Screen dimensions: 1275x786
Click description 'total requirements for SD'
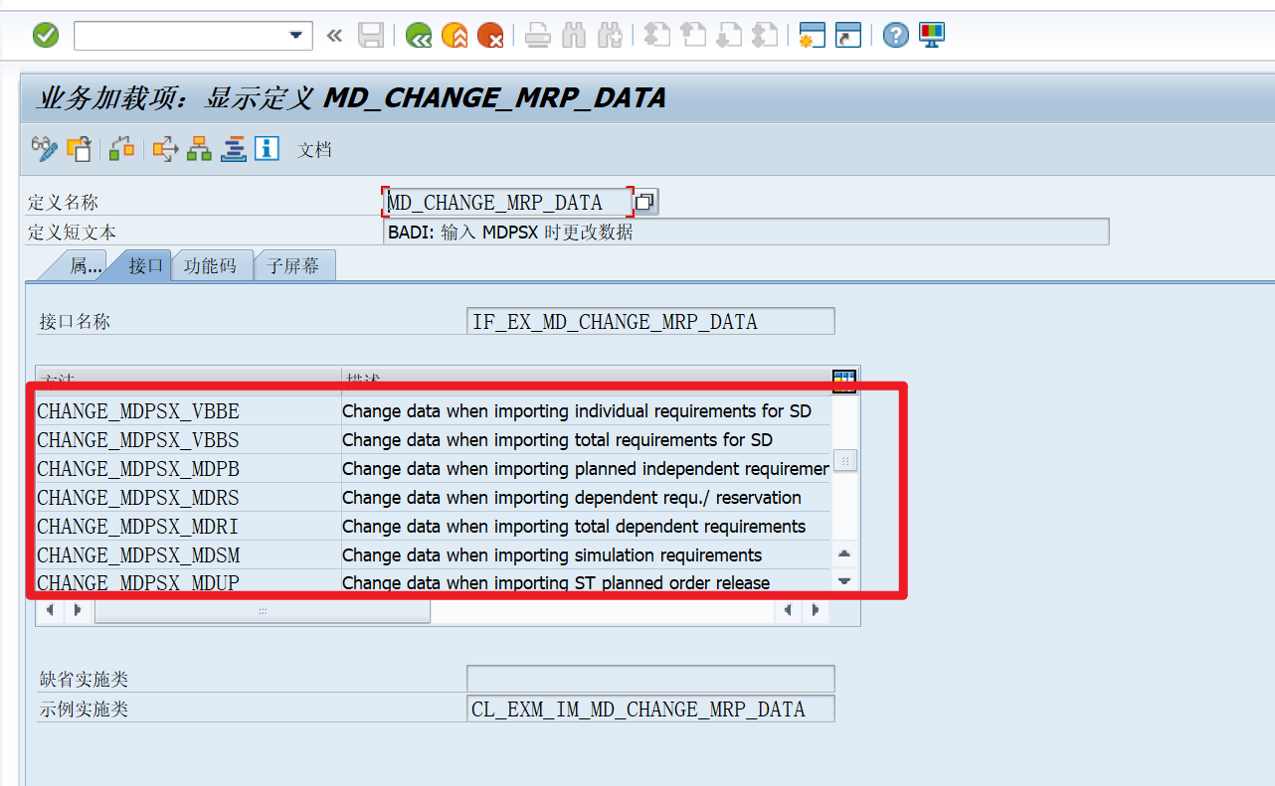[x=674, y=440]
